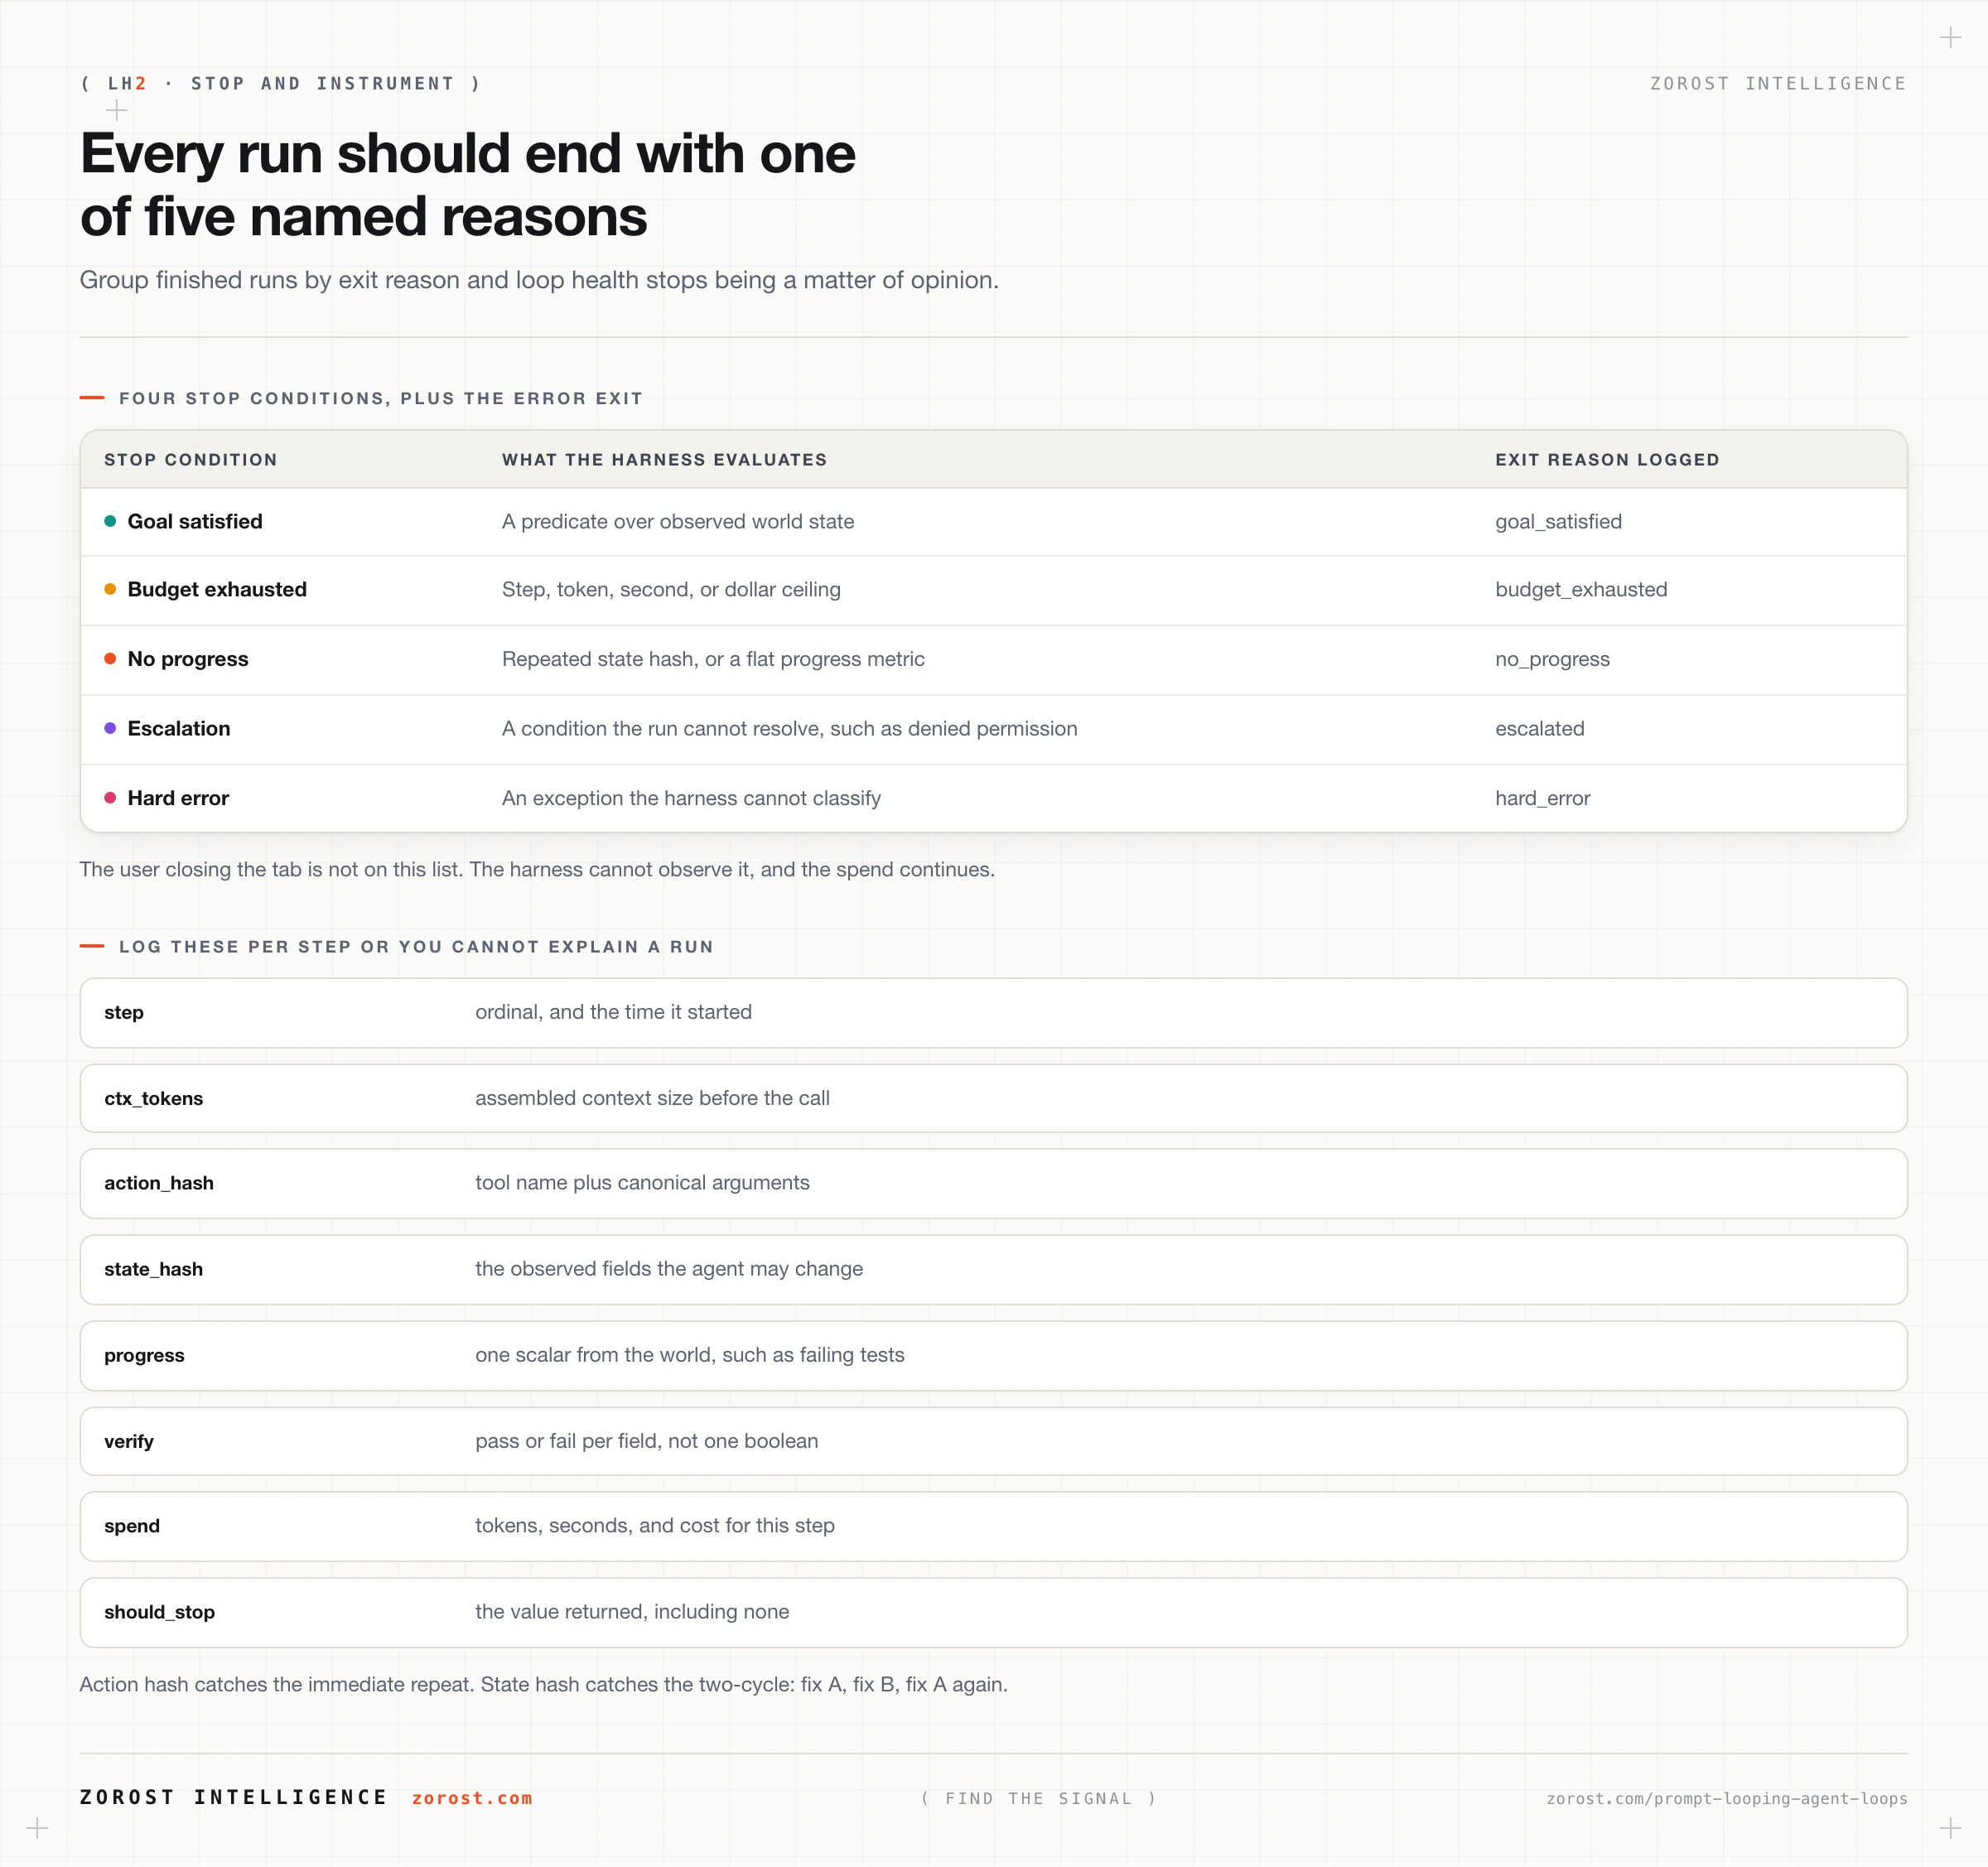Select the Exit Reason Logged column header
The width and height of the screenshot is (1988, 1867).
point(1607,460)
